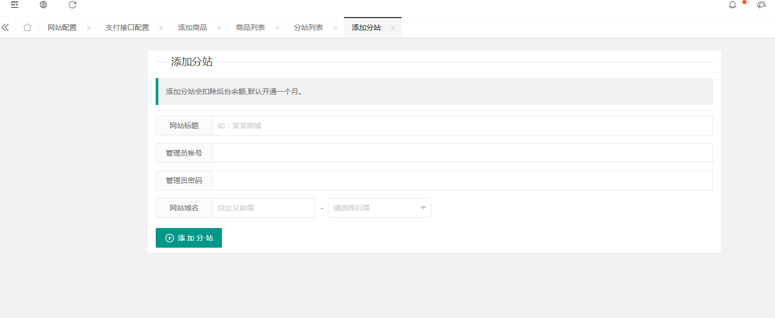Viewport: 775px width, 318px height.
Task: Close the 支付接口配置 tab
Action: tap(161, 28)
